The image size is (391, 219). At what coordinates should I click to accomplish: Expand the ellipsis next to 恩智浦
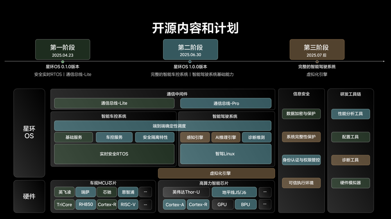pos(145,192)
